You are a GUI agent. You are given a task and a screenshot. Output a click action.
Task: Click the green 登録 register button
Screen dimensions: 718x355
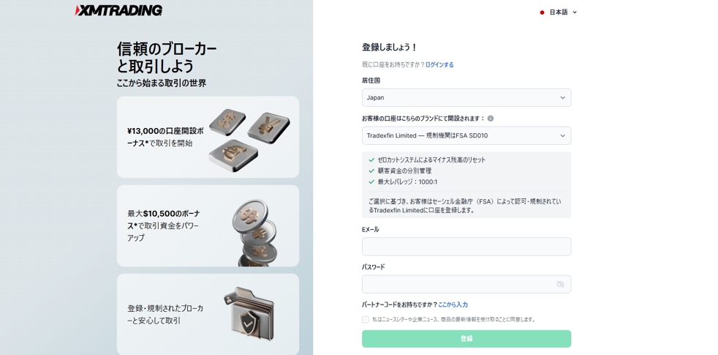coord(466,339)
